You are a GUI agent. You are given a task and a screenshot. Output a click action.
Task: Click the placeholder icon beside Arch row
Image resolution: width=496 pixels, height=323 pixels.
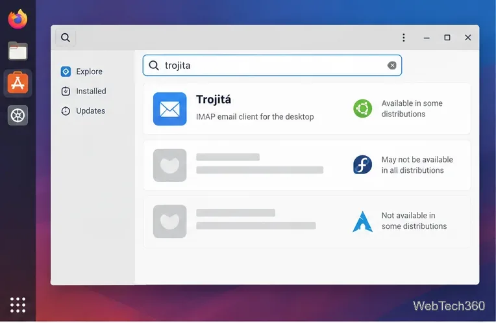click(x=170, y=221)
